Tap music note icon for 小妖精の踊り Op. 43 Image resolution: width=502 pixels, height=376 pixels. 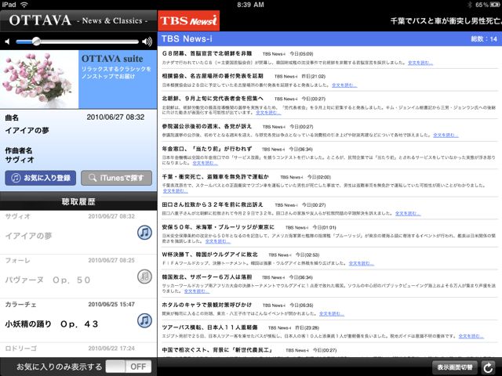tap(144, 320)
